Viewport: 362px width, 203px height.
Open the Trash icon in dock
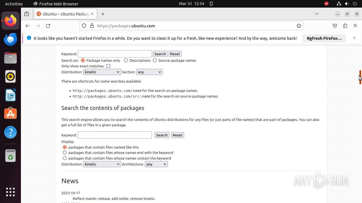(x=10, y=155)
